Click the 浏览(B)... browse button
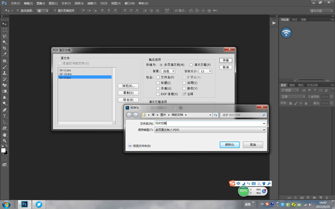Image resolution: width=335 pixels, height=209 pixels. click(x=128, y=86)
